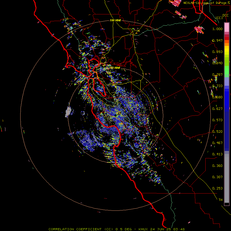
Task: Select the 0.307 scale value
Action: 217,177
